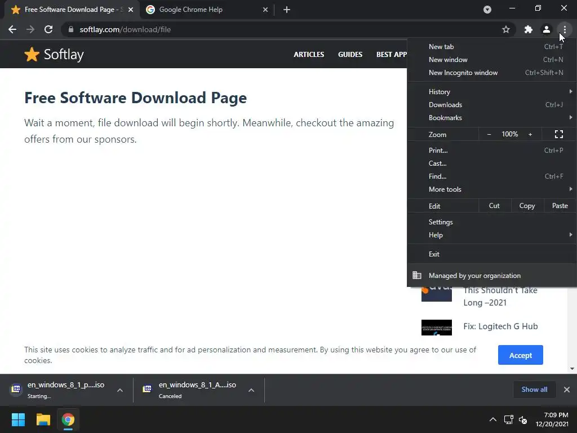Select Cast... in the Chrome menu
The width and height of the screenshot is (577, 433).
point(491,163)
